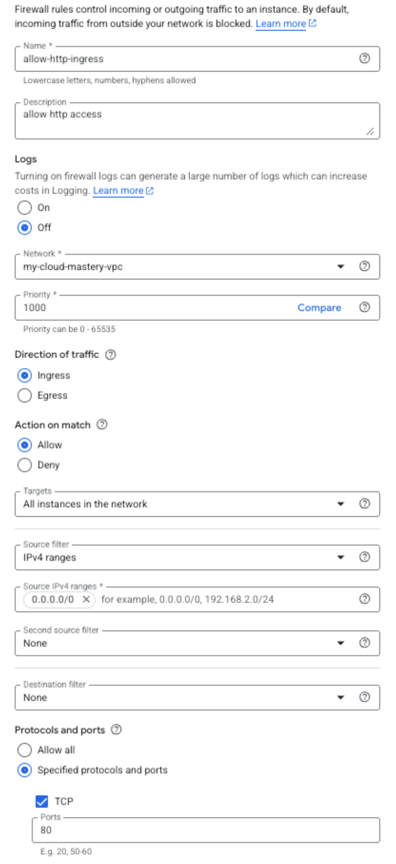Image resolution: width=396 pixels, height=864 pixels.
Task: Click into the TCP Ports field
Action: pos(205,830)
